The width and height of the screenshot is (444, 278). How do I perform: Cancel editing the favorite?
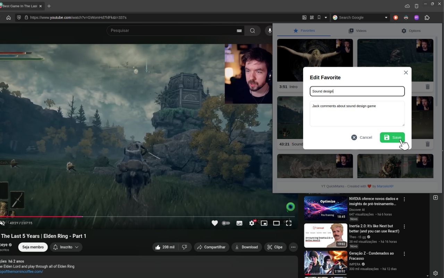(362, 137)
